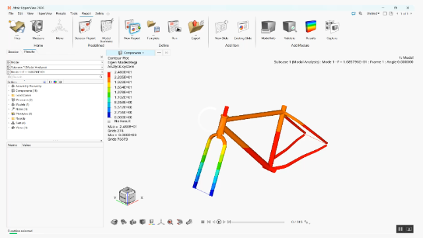Screen dimensions: 423x238
Task: Open the View menu
Action: [30, 13]
